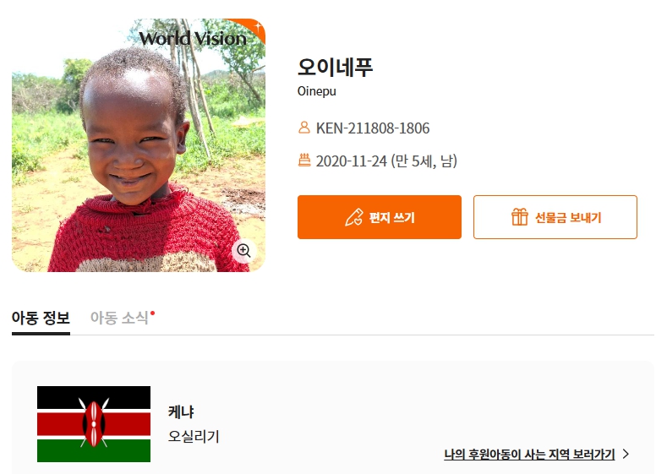Screen dimensions: 656x474
Task: Click the magnifier zoom icon on photo
Action: (x=244, y=251)
